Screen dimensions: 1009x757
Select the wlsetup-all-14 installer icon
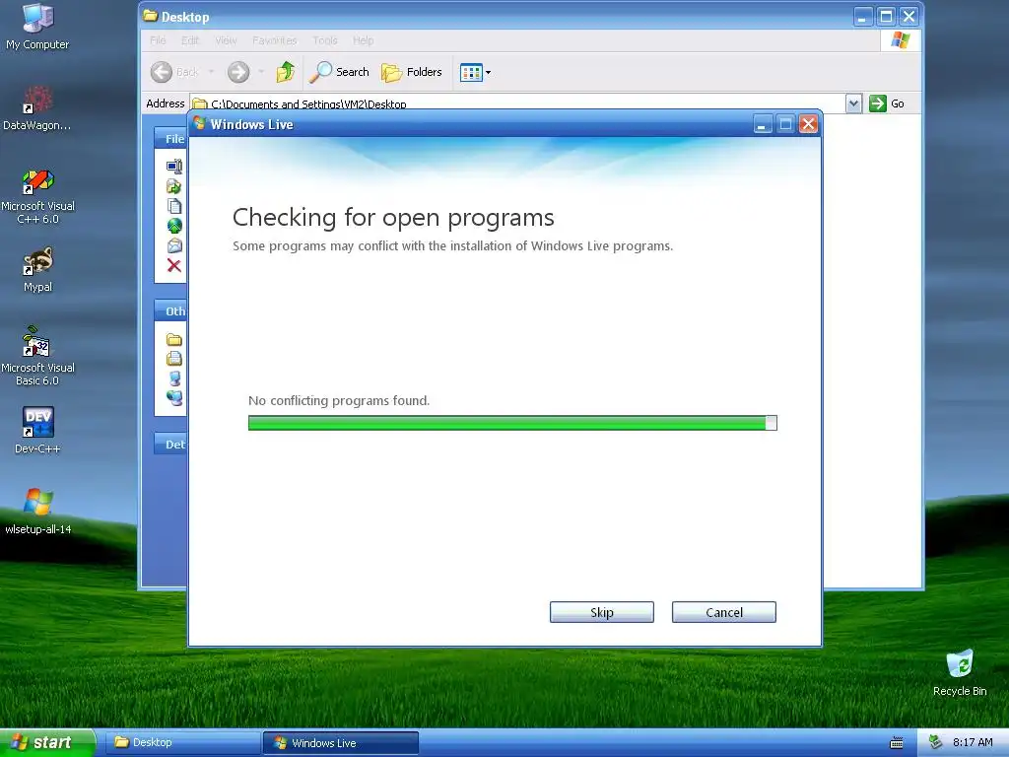[x=37, y=512]
